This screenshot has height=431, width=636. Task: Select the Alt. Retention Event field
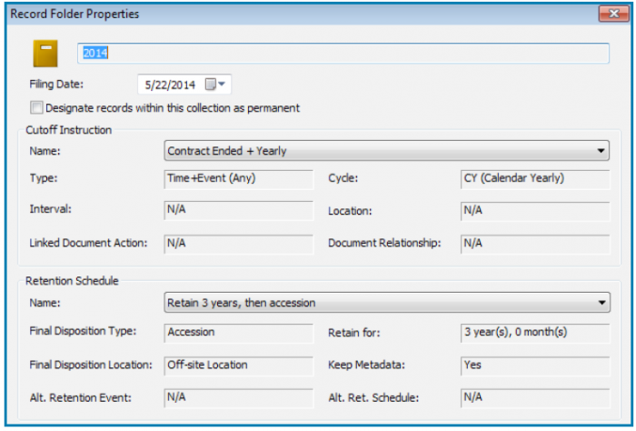click(238, 397)
